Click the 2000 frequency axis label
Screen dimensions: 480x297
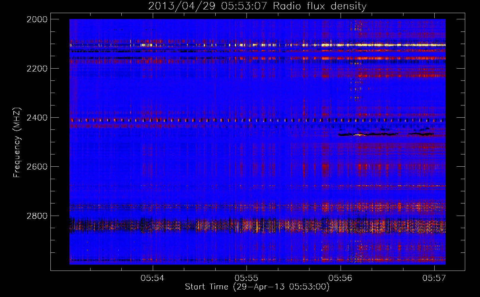coord(37,19)
